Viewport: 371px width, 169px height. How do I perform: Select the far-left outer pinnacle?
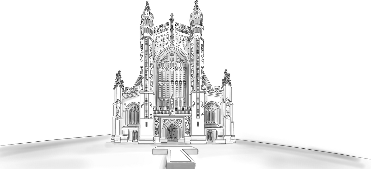119,79
